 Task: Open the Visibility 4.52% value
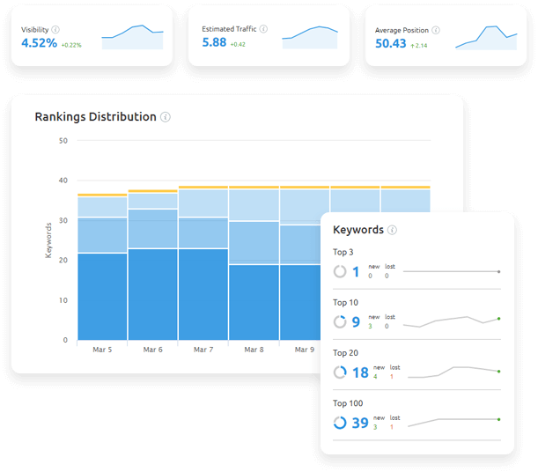pyautogui.click(x=39, y=43)
